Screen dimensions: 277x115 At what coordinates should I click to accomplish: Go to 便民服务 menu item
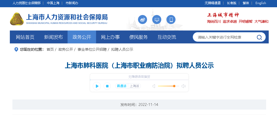pyautogui.click(x=138, y=37)
